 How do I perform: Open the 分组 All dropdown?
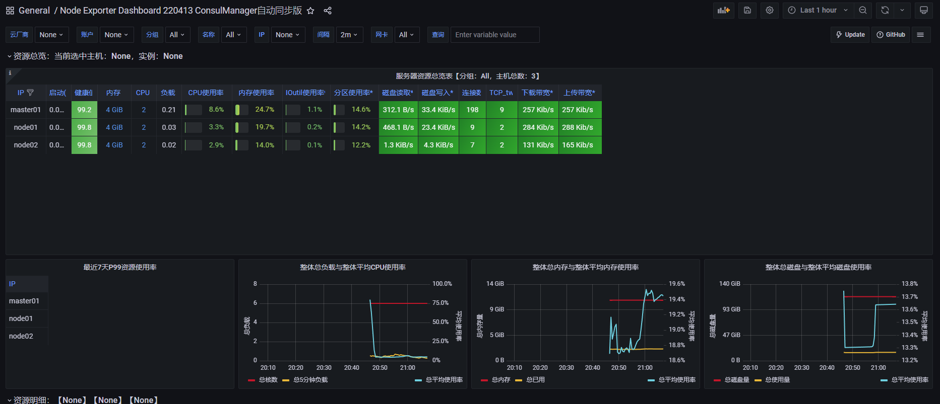click(177, 35)
